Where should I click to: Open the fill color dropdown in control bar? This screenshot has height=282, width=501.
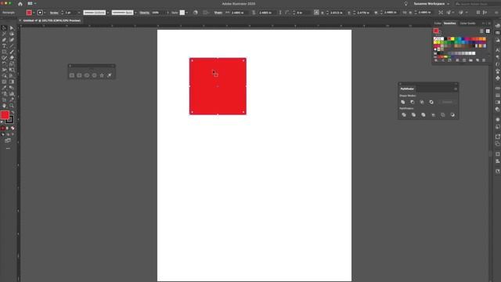(x=34, y=13)
